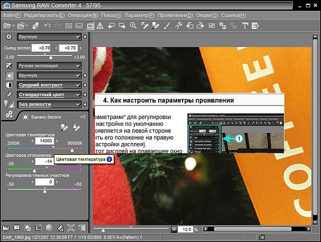The height and width of the screenshot is (242, 321).
Task: Rotate the image left
Action: click(190, 26)
